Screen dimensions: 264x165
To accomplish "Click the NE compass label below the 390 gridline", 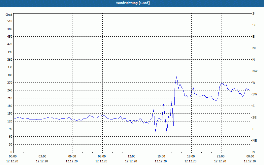I will click(x=254, y=48).
